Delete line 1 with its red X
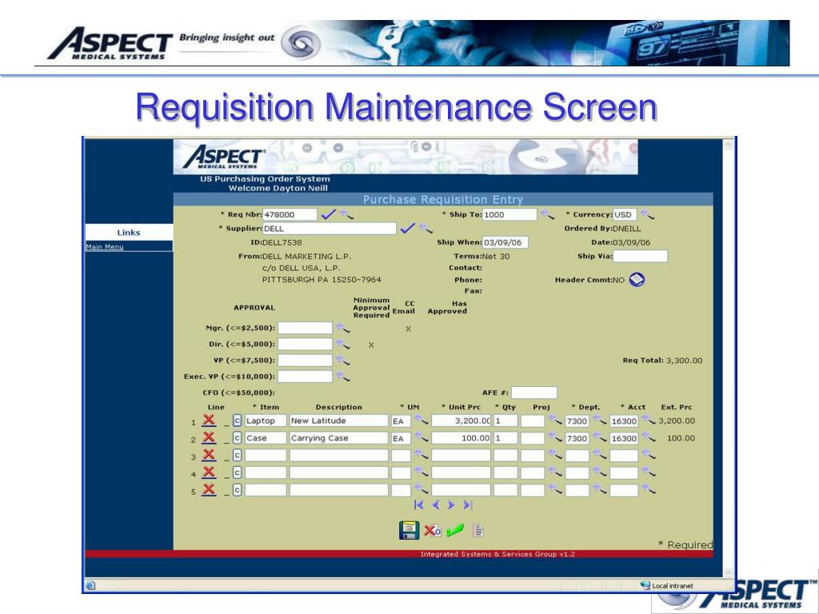The width and height of the screenshot is (819, 614). coord(209,420)
